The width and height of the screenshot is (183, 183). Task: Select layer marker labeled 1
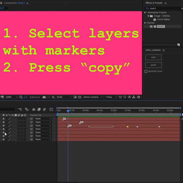64,119
